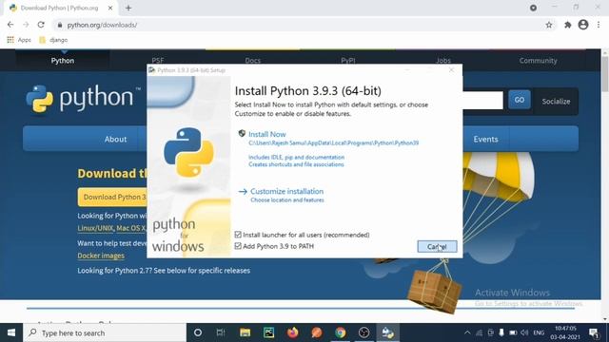Screen dimensions: 609x342
Task: Open Cortana circle icon on taskbar
Action: click(x=198, y=332)
